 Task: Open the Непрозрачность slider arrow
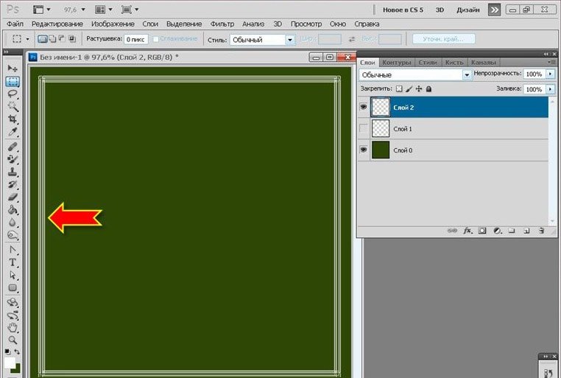tap(551, 74)
